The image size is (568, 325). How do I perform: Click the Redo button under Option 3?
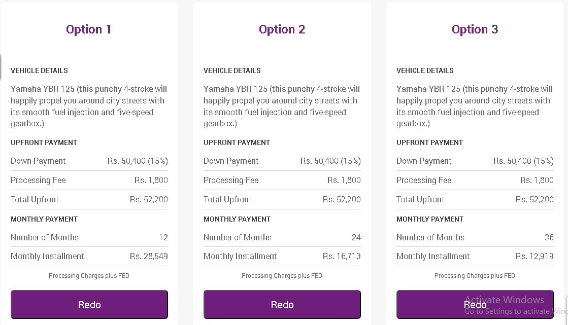tap(475, 304)
